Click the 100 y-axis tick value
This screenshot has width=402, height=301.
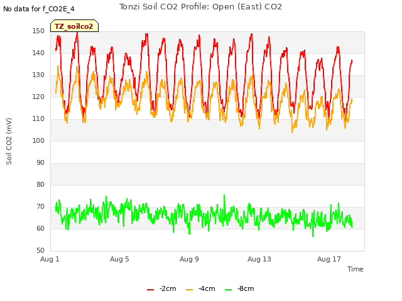click(x=38, y=140)
